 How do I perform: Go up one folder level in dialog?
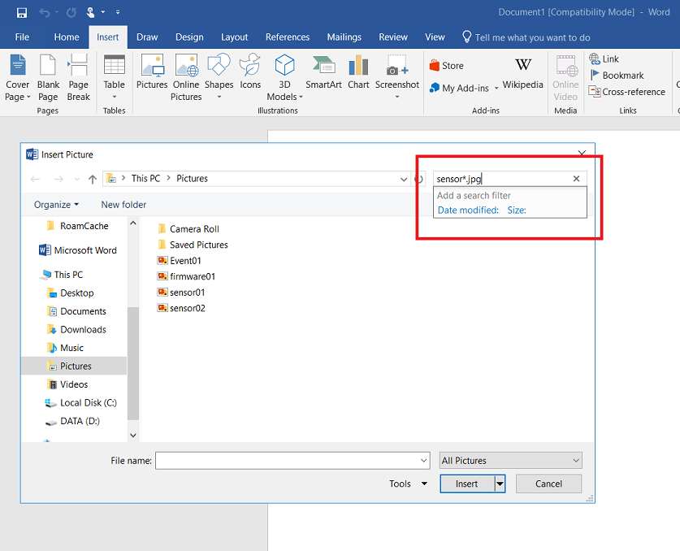[93, 179]
